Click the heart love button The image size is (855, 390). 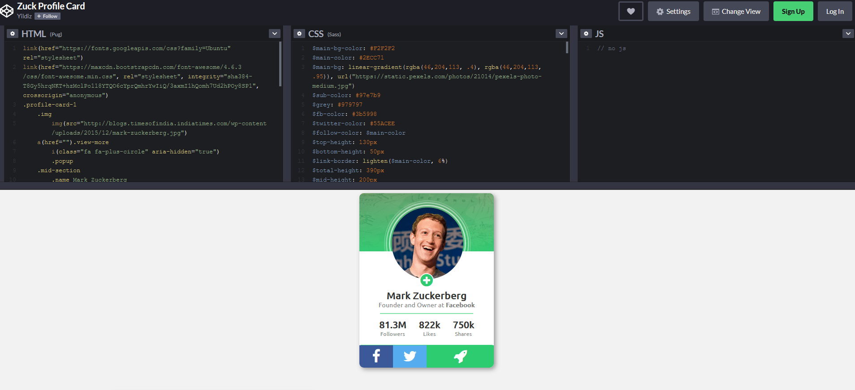(x=630, y=11)
